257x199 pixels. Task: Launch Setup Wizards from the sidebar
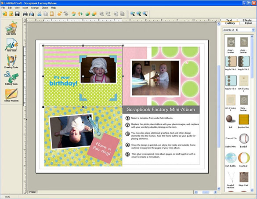click(x=11, y=95)
